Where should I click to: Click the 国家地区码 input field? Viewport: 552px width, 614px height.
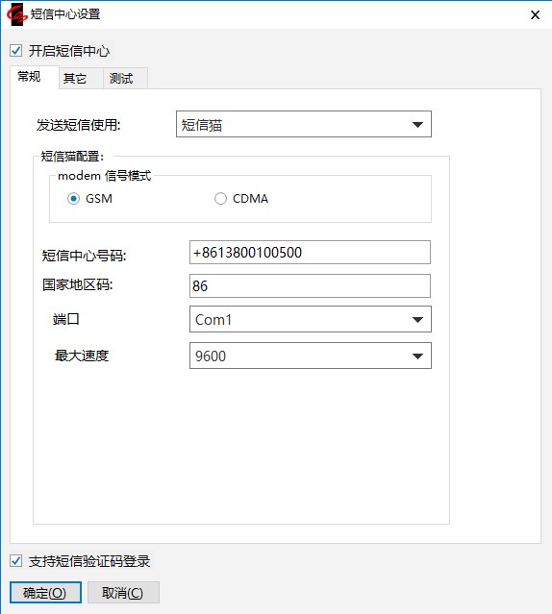[310, 285]
